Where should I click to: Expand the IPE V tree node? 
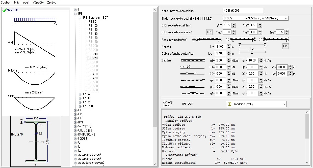[x=80, y=102]
